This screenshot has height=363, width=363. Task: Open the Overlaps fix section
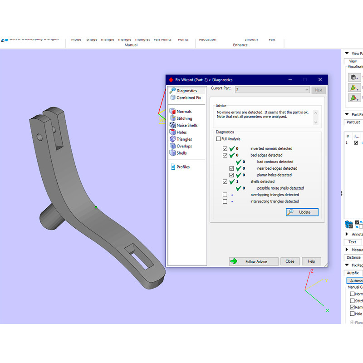point(184,146)
